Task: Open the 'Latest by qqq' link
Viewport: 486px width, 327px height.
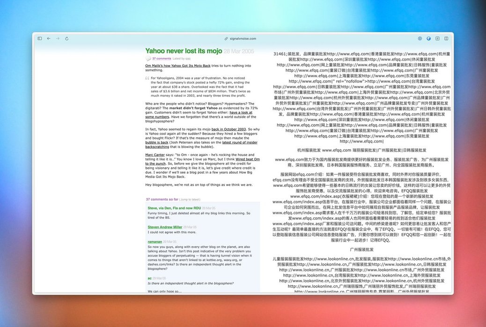Action: [181, 58]
